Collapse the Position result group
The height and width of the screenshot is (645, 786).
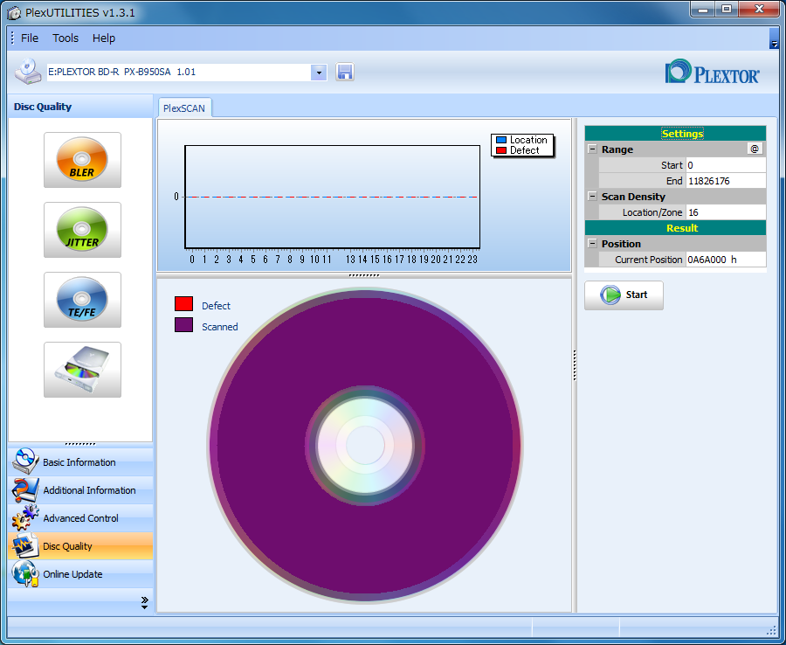click(592, 243)
